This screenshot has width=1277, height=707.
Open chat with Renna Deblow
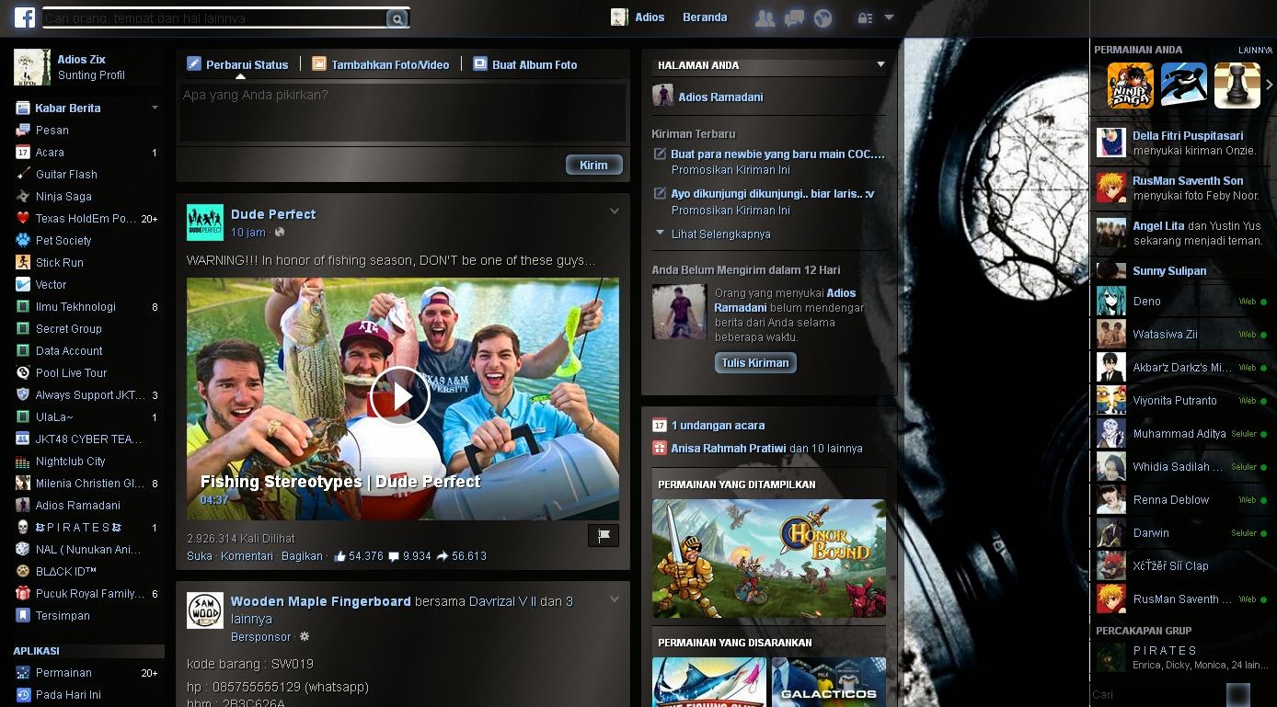click(1181, 500)
